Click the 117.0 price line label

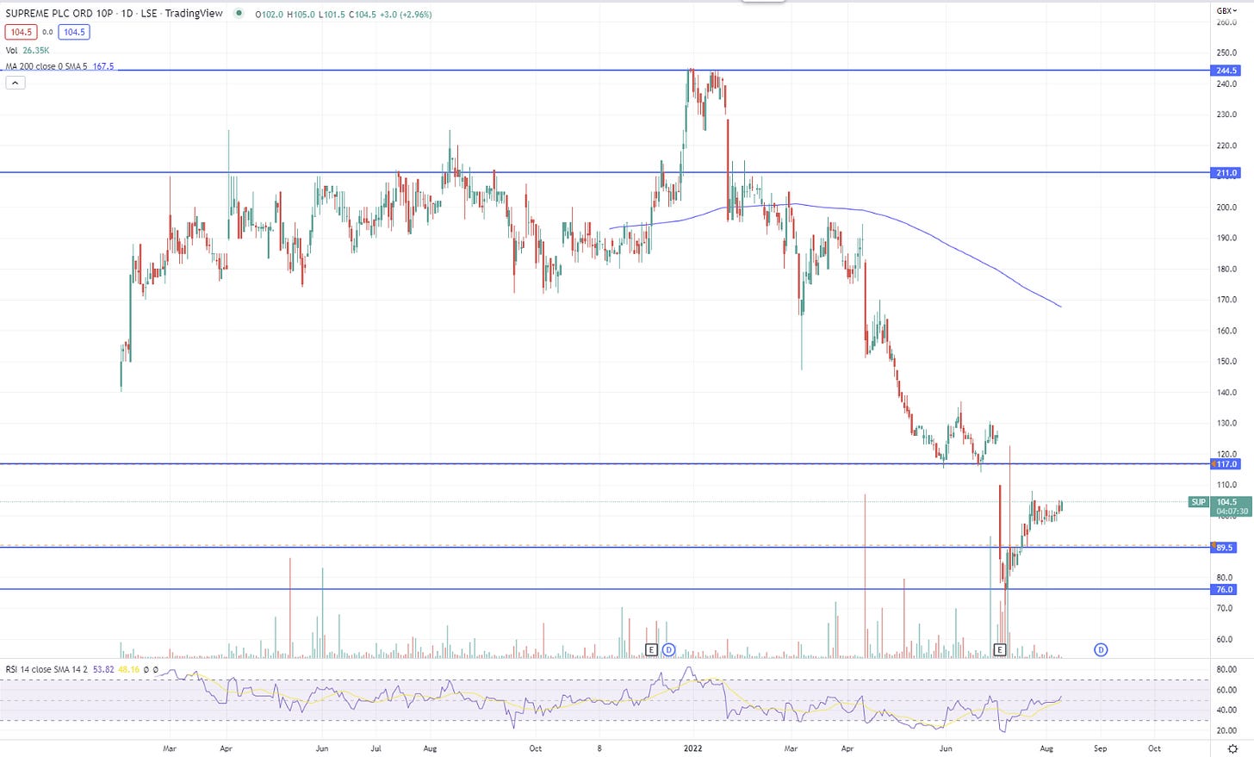click(1226, 464)
